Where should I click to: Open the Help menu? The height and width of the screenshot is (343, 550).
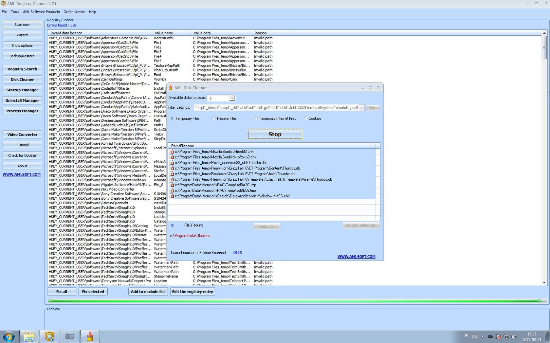tap(93, 12)
